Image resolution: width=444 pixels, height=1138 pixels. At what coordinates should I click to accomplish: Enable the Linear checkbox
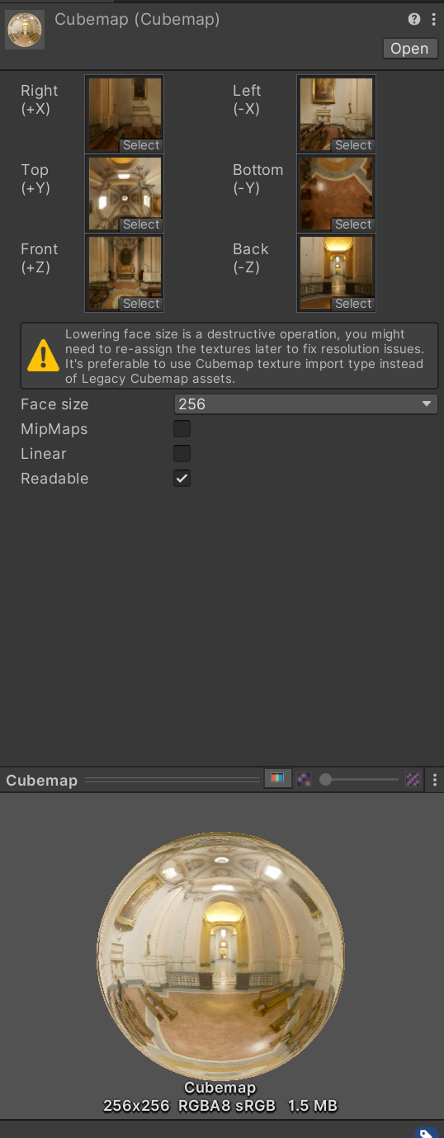[x=182, y=453]
